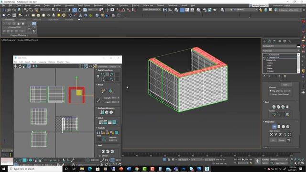This screenshot has width=306, height=172.
Task: Click the Strength spinner field in Brush rollout
Action: pyautogui.click(x=116, y=97)
